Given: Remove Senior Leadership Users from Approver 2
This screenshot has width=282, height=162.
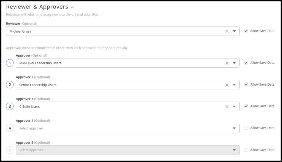Looking at the screenshot, I should point(227,85).
